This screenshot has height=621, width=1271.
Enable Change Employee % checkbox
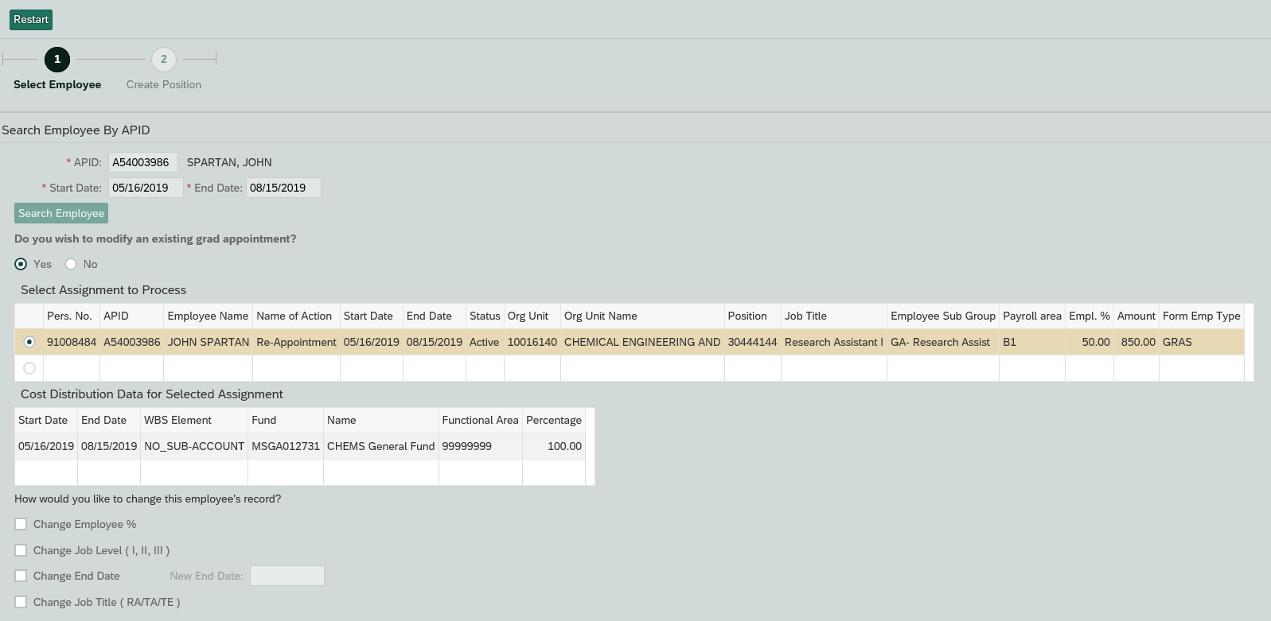click(x=21, y=524)
